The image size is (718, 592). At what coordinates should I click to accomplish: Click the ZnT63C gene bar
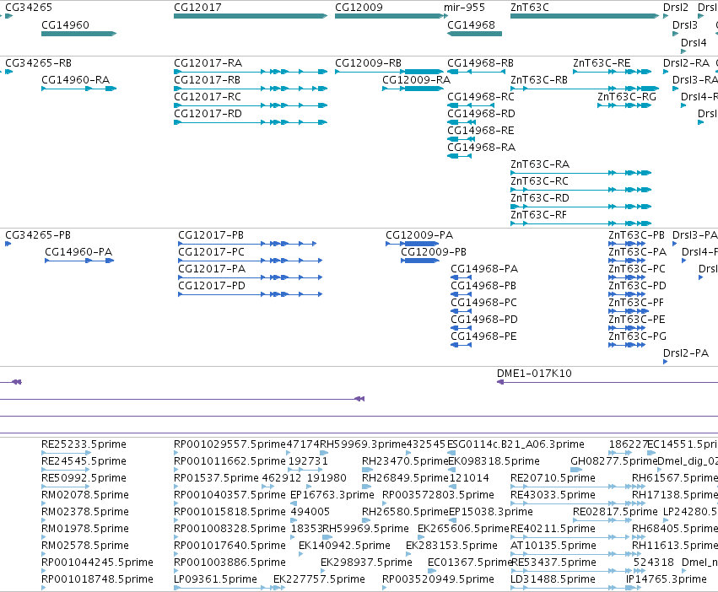click(x=585, y=16)
